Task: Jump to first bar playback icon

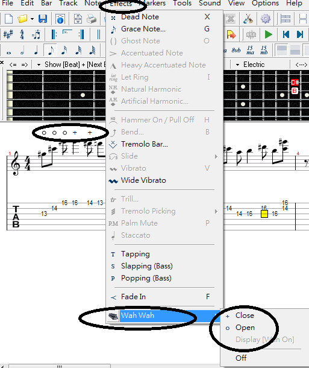Action: pos(286,35)
